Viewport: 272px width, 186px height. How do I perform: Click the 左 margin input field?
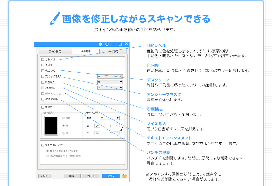pos(97,133)
